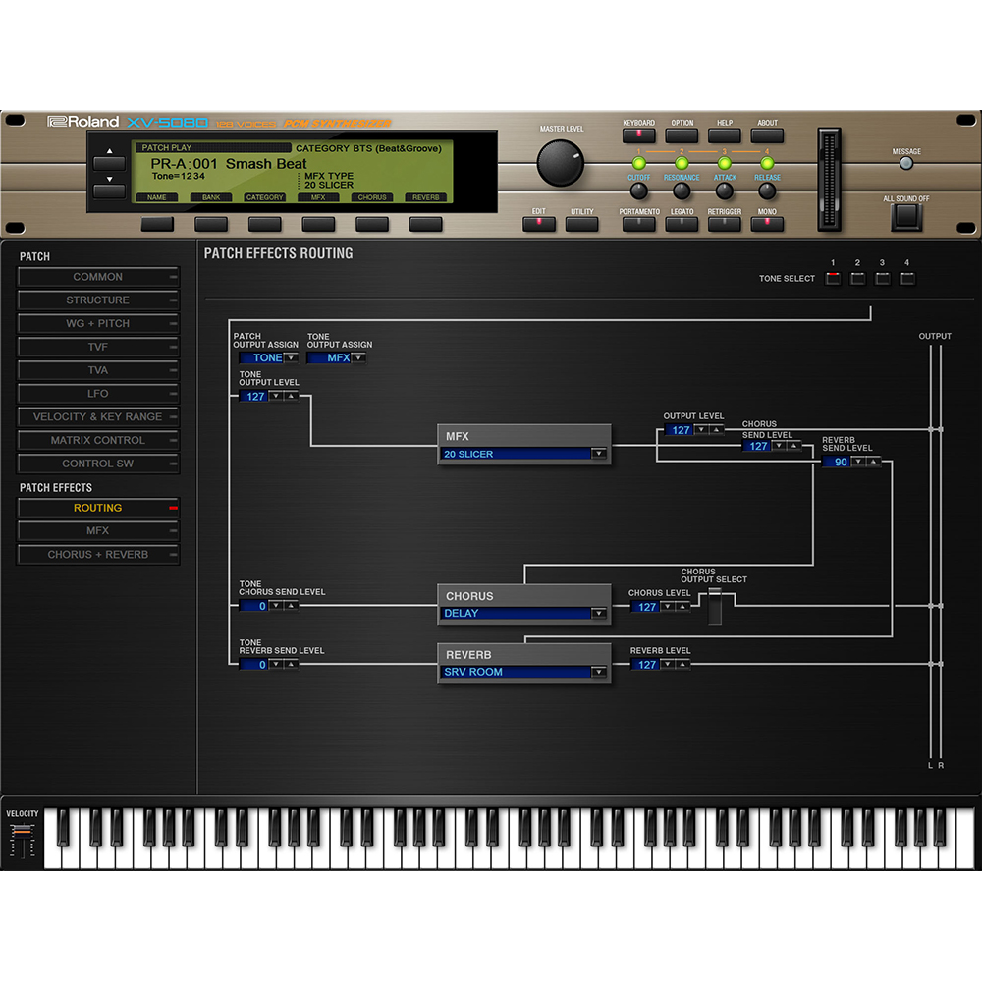Viewport: 982px width, 982px height.
Task: Open the Matrix Control page
Action: point(98,440)
